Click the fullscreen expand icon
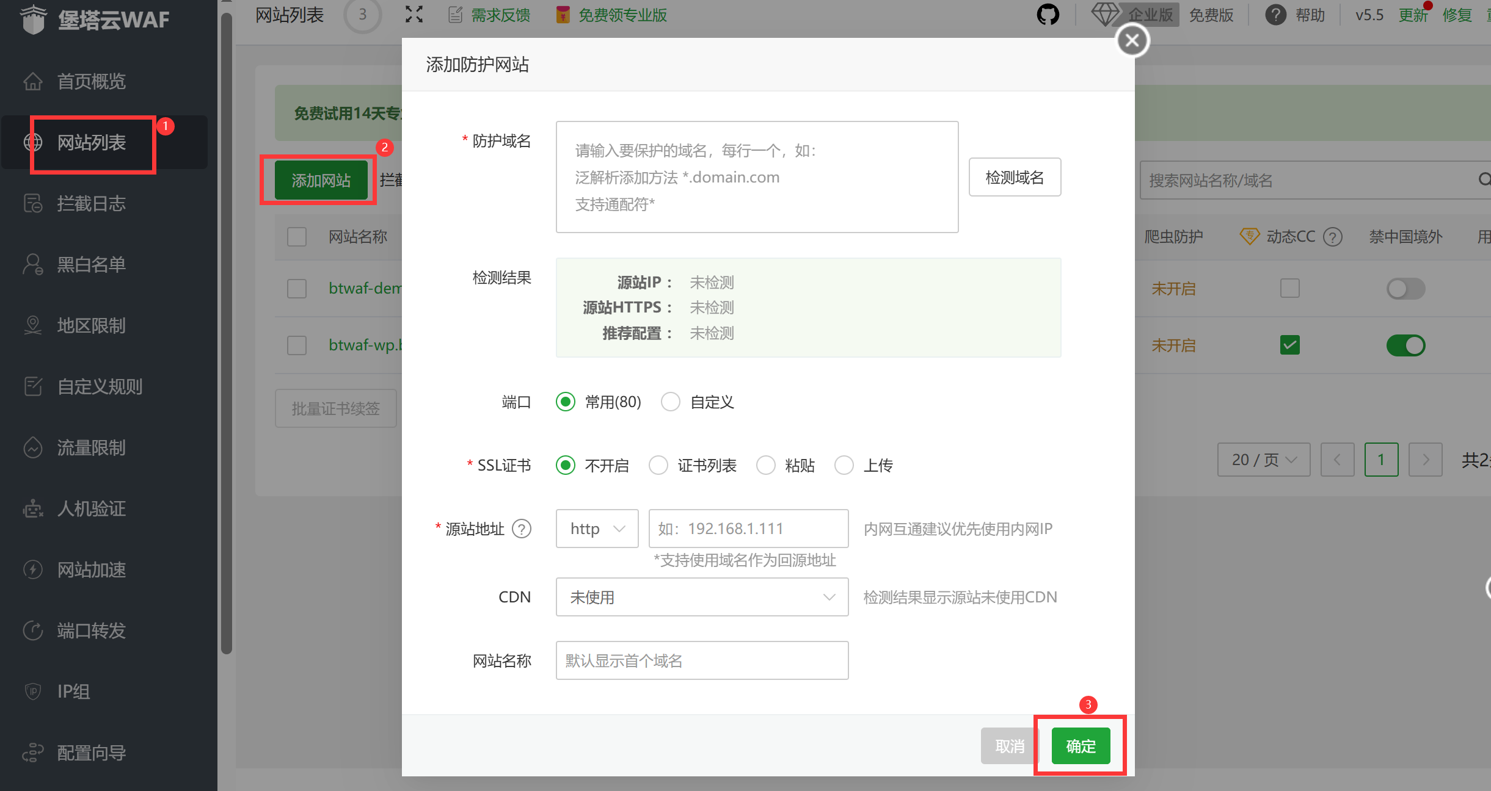The image size is (1491, 791). click(414, 15)
